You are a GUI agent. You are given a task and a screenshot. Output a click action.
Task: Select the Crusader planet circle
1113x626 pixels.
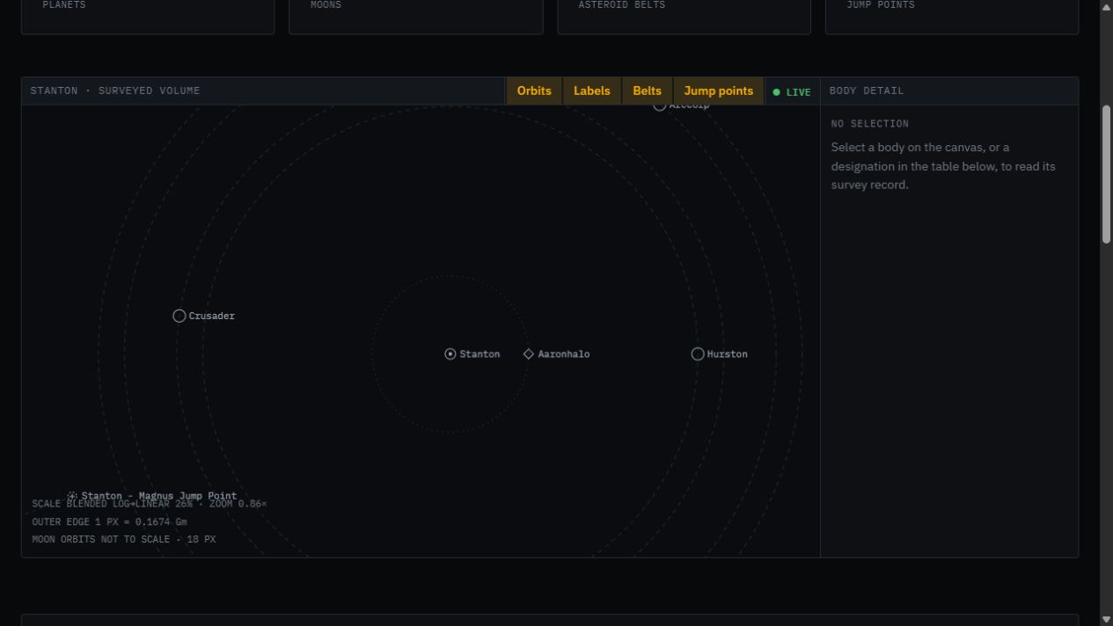pyautogui.click(x=179, y=316)
